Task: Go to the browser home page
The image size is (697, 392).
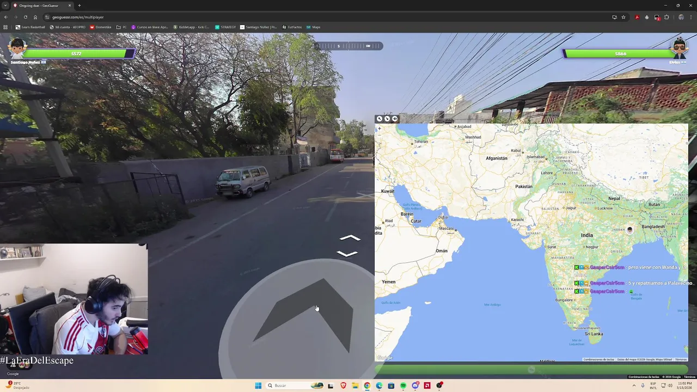Action: coord(35,17)
